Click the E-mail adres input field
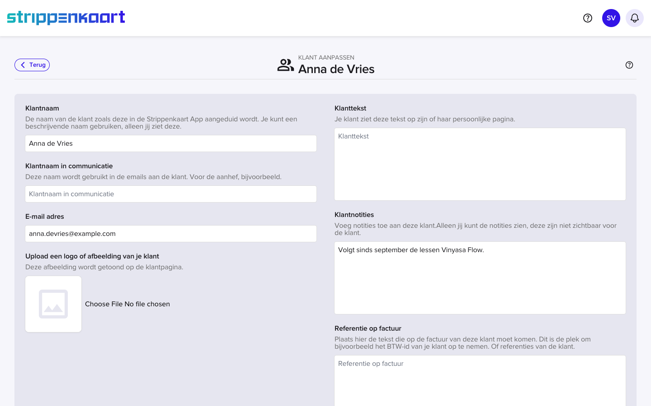The height and width of the screenshot is (406, 651). point(171,234)
